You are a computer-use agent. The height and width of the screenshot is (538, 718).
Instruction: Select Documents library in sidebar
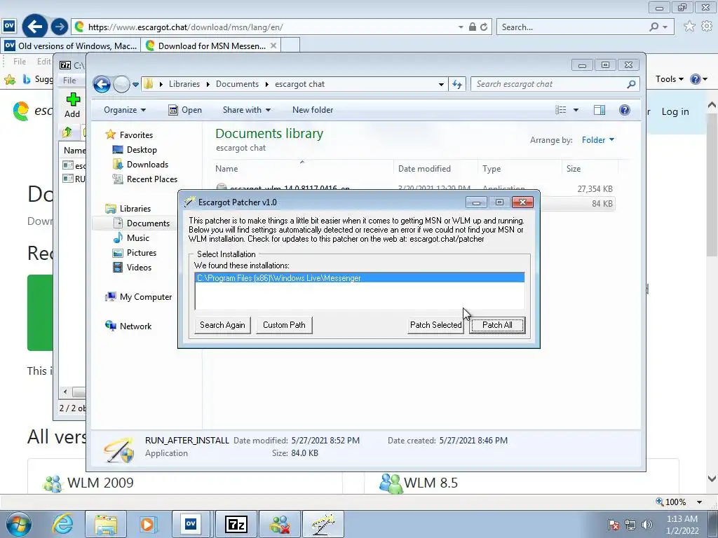pos(148,223)
